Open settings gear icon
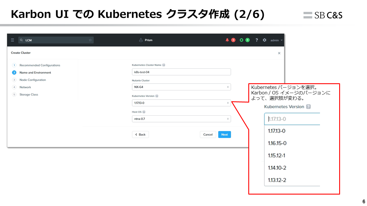This screenshot has width=367, height=206. [265, 40]
